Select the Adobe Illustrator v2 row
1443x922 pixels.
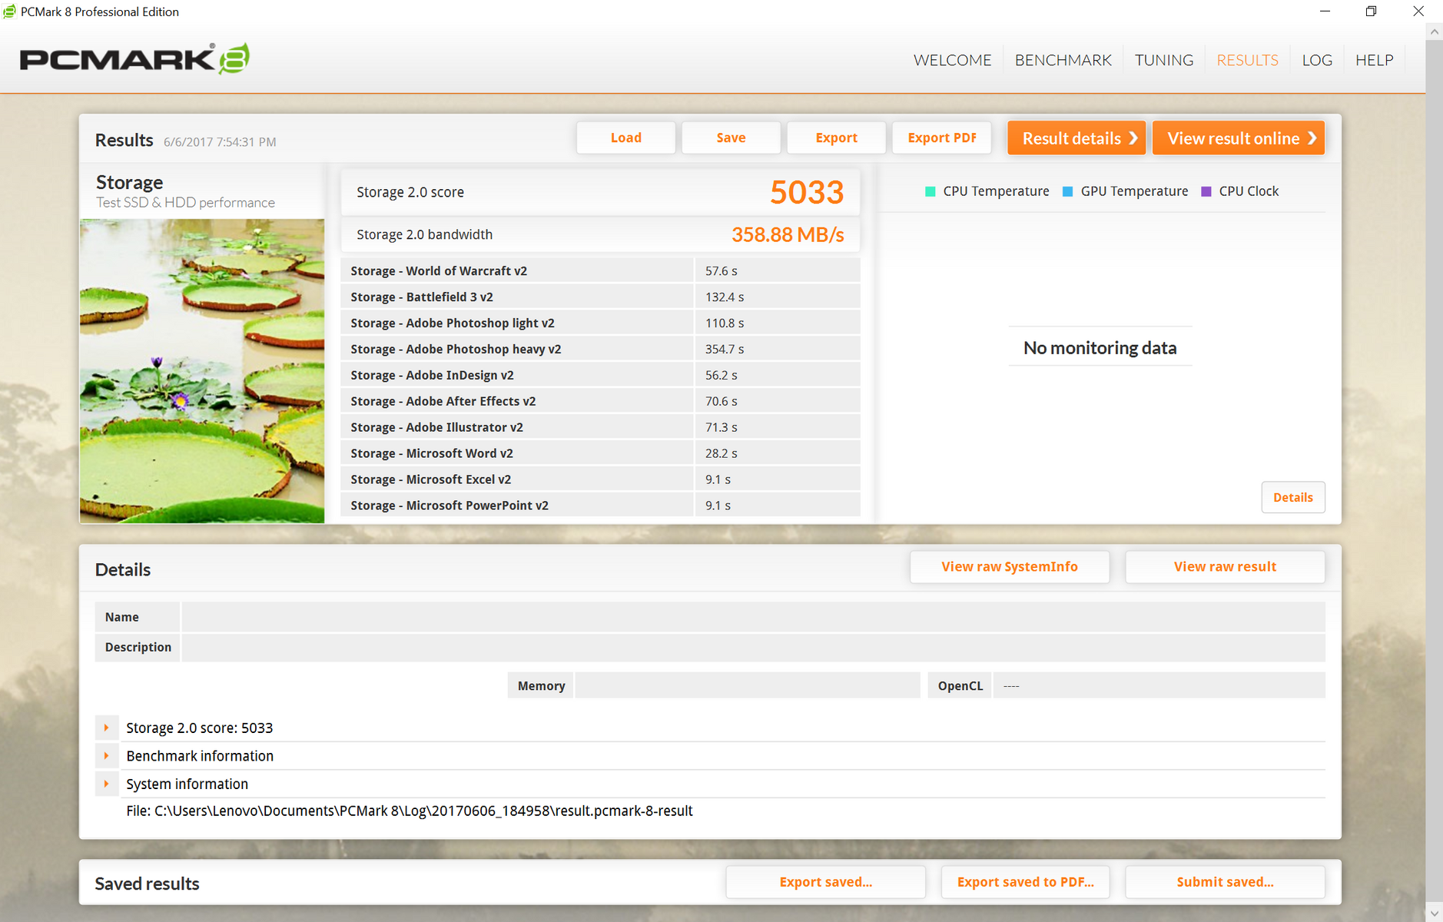point(600,427)
